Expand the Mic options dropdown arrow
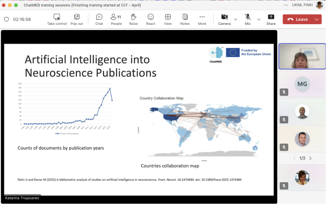This screenshot has height=204, width=326. click(259, 20)
